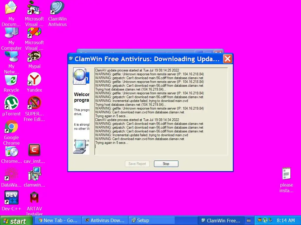
Task: Click the ClamWin title bar icon
Action: click(71, 59)
